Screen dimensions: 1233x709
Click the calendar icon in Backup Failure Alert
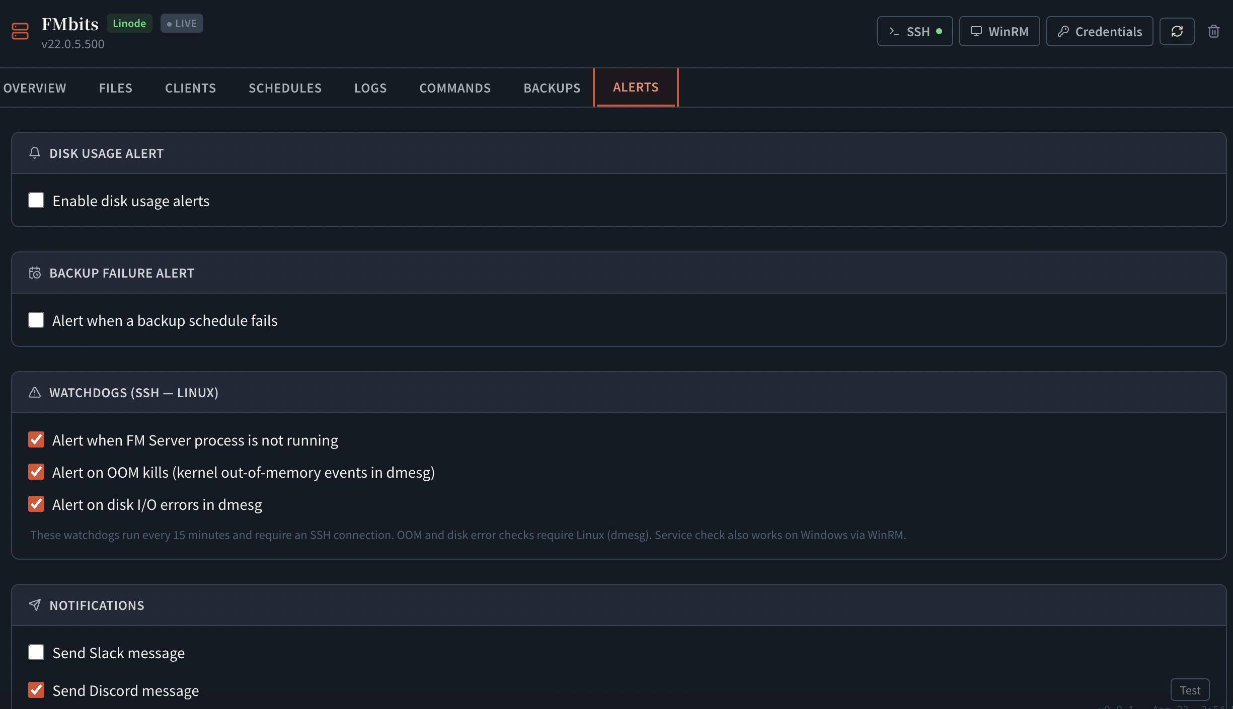pyautogui.click(x=35, y=273)
